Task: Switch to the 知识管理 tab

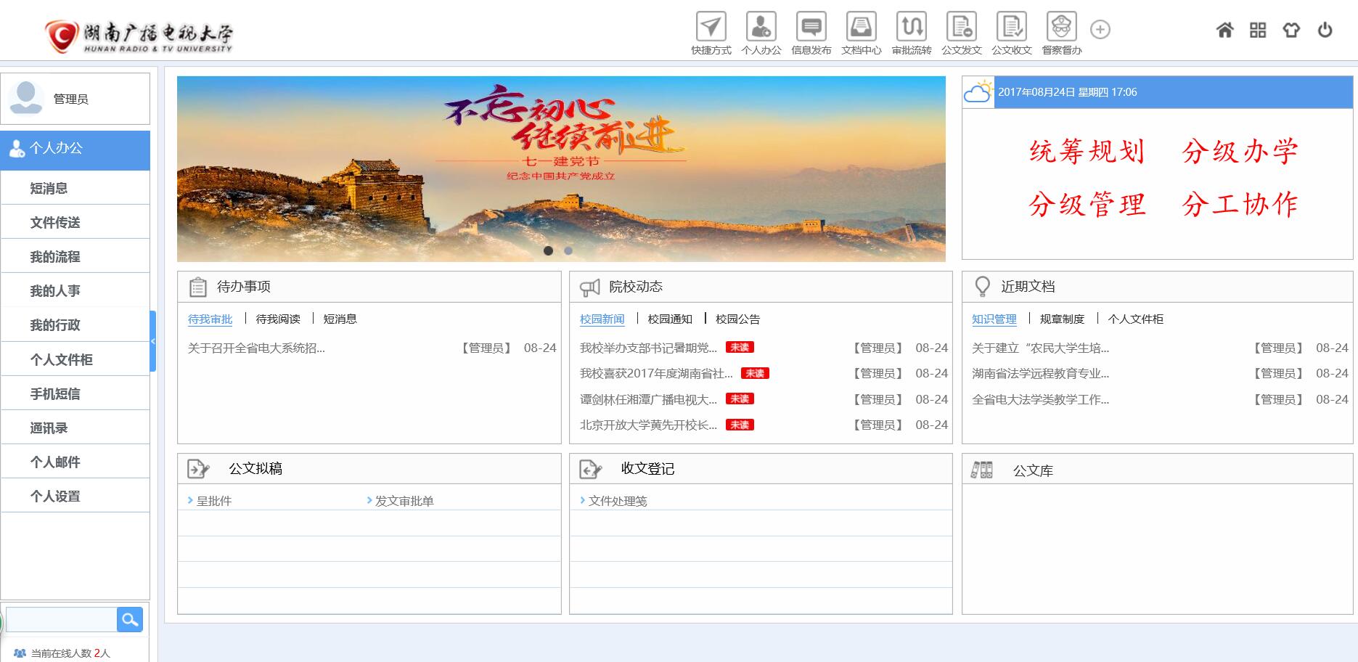Action: click(994, 319)
